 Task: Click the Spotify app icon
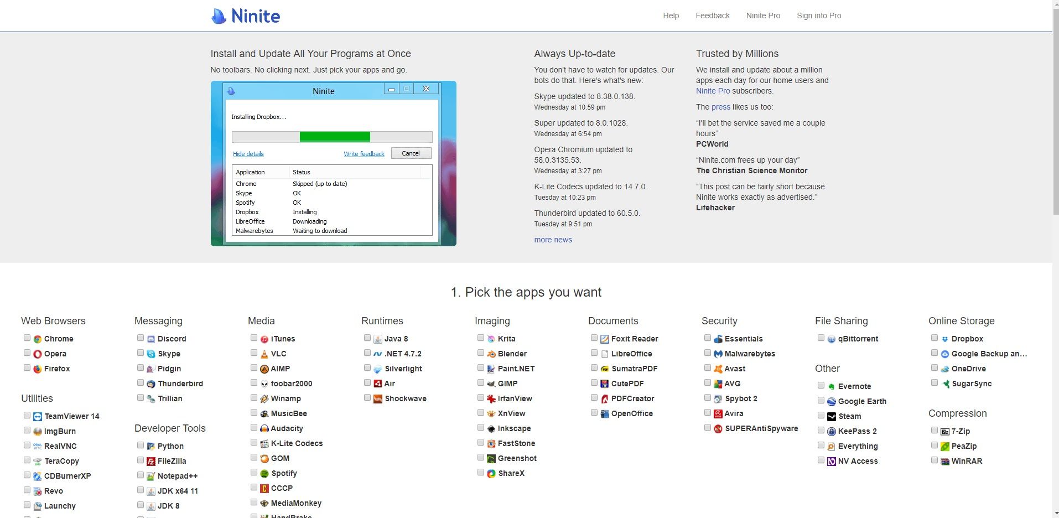pos(264,474)
